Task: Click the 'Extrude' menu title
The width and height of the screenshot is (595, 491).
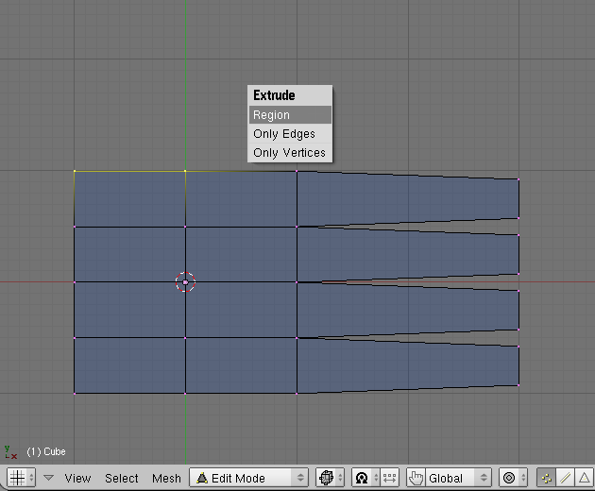Action: pyautogui.click(x=274, y=95)
